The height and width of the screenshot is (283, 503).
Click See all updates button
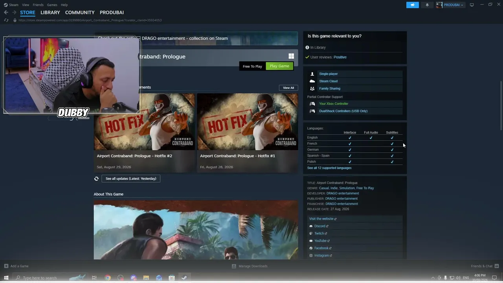coord(131,179)
